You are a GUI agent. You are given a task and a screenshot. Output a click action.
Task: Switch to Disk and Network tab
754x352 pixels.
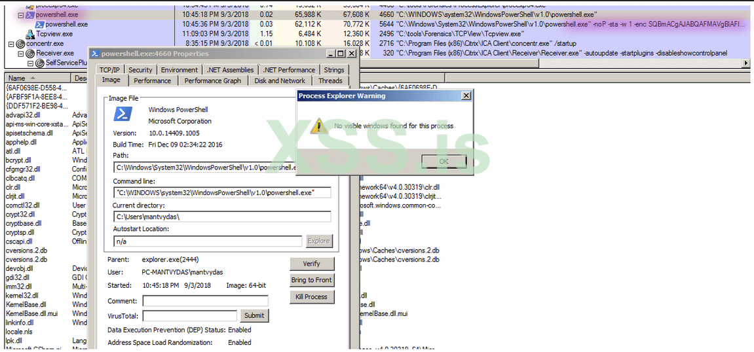click(280, 80)
